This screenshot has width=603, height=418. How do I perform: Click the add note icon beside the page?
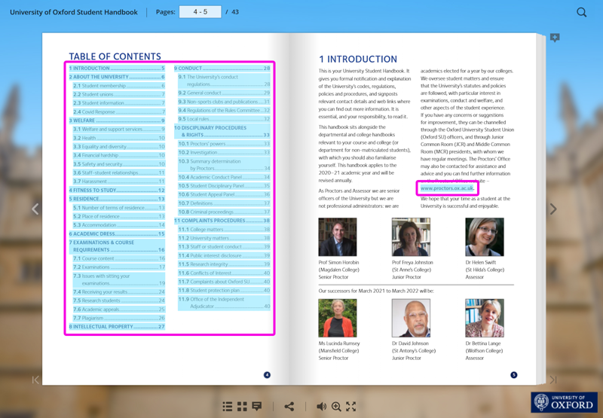pyautogui.click(x=555, y=38)
